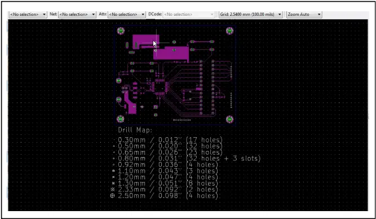Click the Attr: label
The width and height of the screenshot is (376, 219).
tap(103, 14)
